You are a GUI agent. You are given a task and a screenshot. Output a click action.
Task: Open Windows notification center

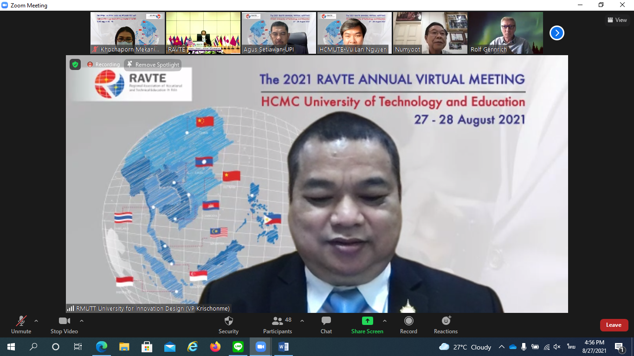pyautogui.click(x=620, y=347)
